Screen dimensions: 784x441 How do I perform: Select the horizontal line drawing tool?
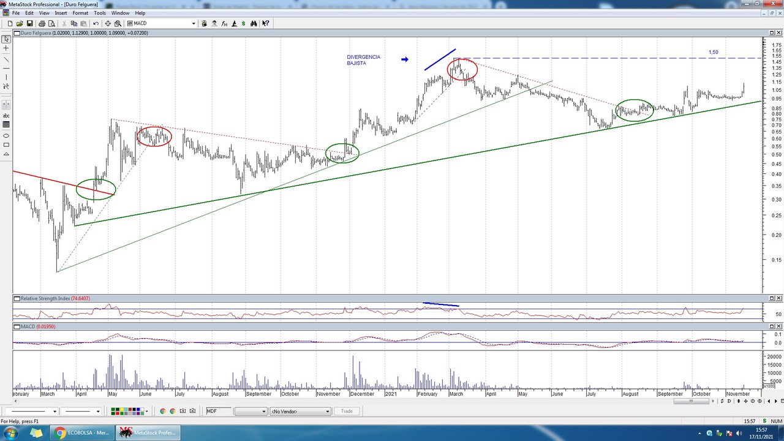click(x=6, y=68)
